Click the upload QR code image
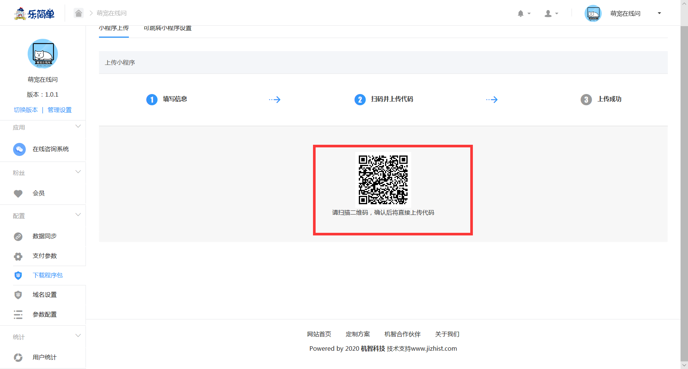This screenshot has width=688, height=369. pos(383,180)
